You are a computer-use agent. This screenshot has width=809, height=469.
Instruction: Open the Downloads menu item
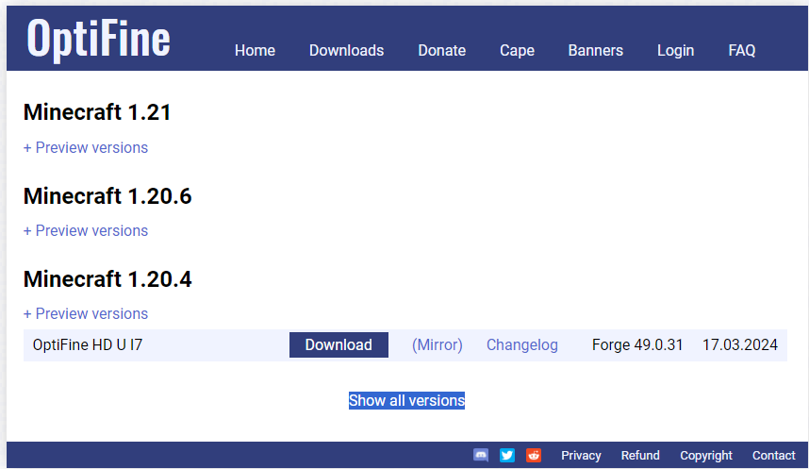pos(346,51)
